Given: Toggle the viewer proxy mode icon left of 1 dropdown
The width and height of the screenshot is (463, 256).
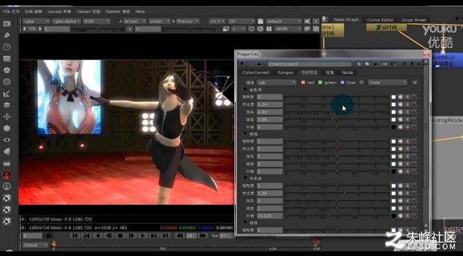Looking at the screenshot, I should pyautogui.click(x=226, y=29).
